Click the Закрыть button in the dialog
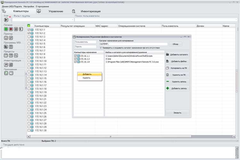Viewport: 240px width, 160px height. pyautogui.click(x=177, y=113)
